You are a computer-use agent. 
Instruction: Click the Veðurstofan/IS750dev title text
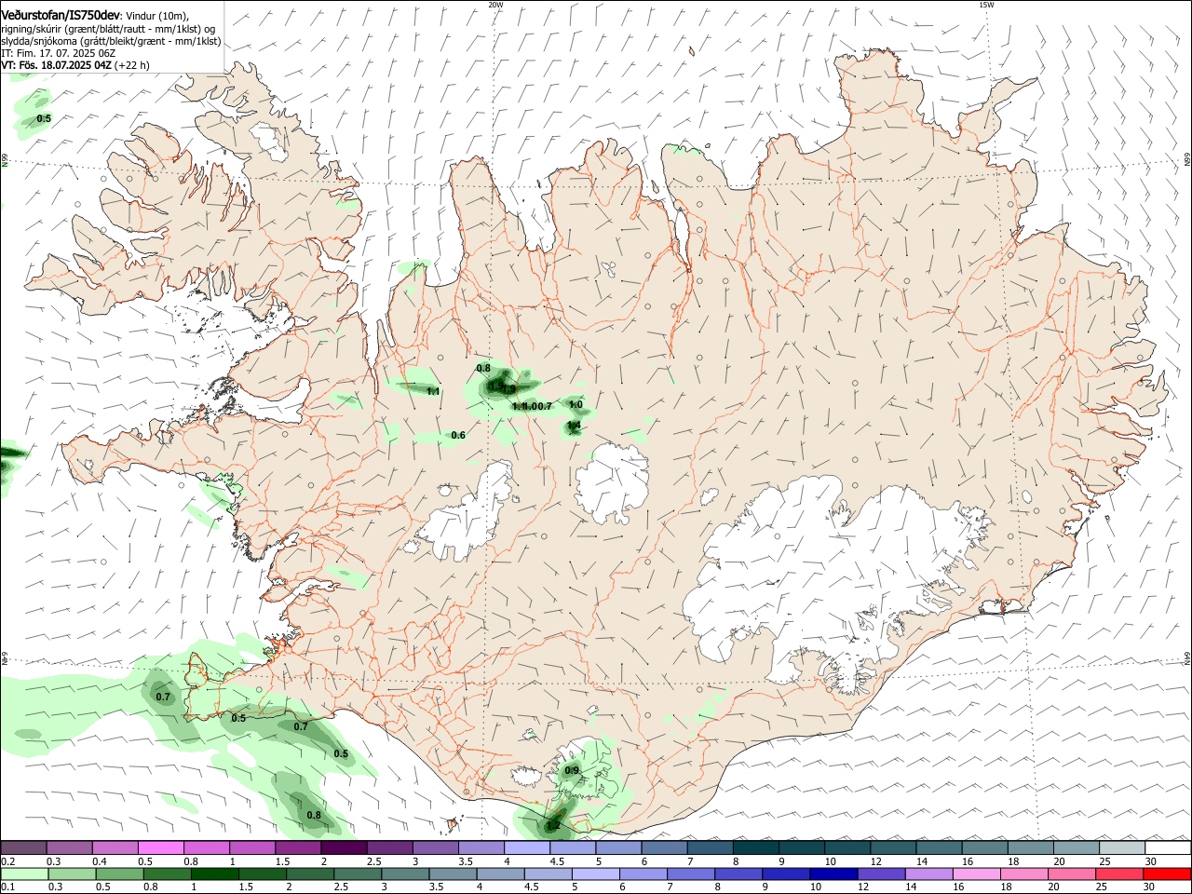pos(61,14)
